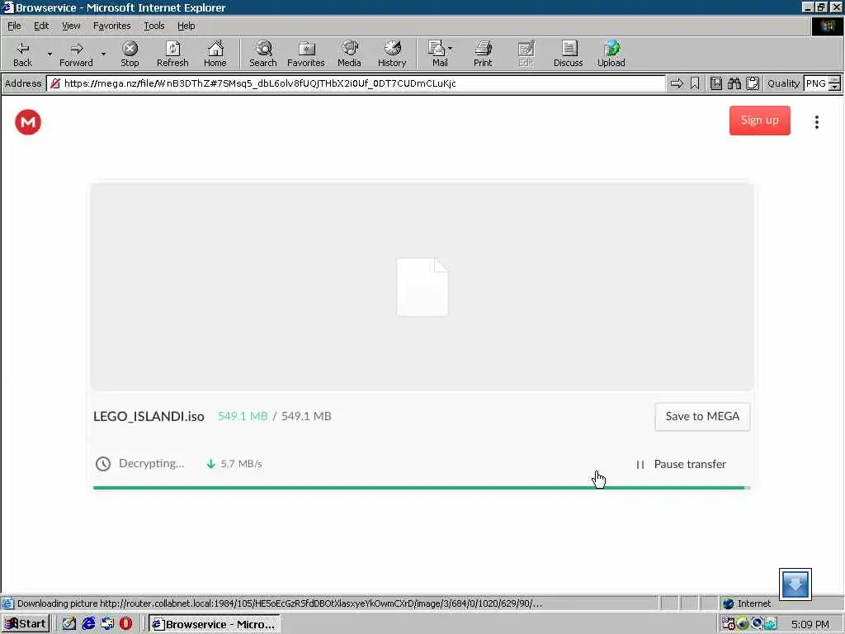The image size is (845, 634).
Task: Click the Forward toolbar button
Action: point(76,54)
